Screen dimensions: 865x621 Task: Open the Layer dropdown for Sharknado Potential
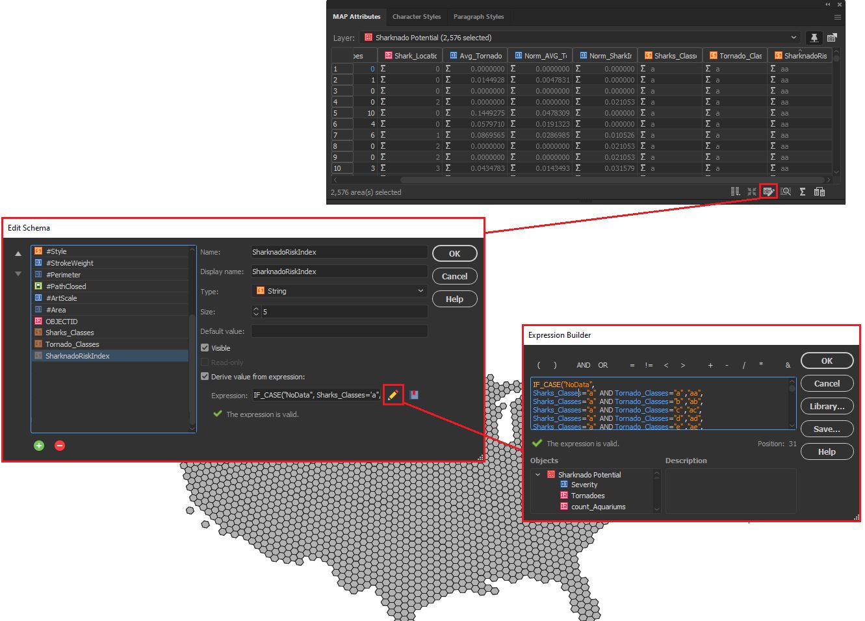coord(794,38)
